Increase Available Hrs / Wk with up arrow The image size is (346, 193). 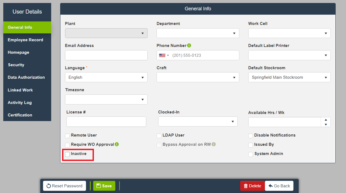[x=326, y=120]
